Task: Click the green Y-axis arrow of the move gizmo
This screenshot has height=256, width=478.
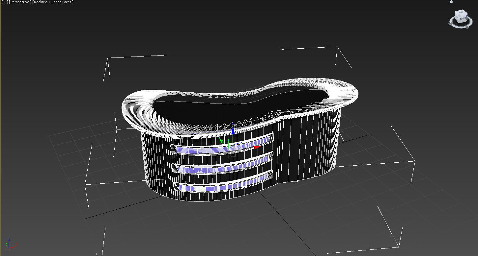Action: tap(222, 141)
